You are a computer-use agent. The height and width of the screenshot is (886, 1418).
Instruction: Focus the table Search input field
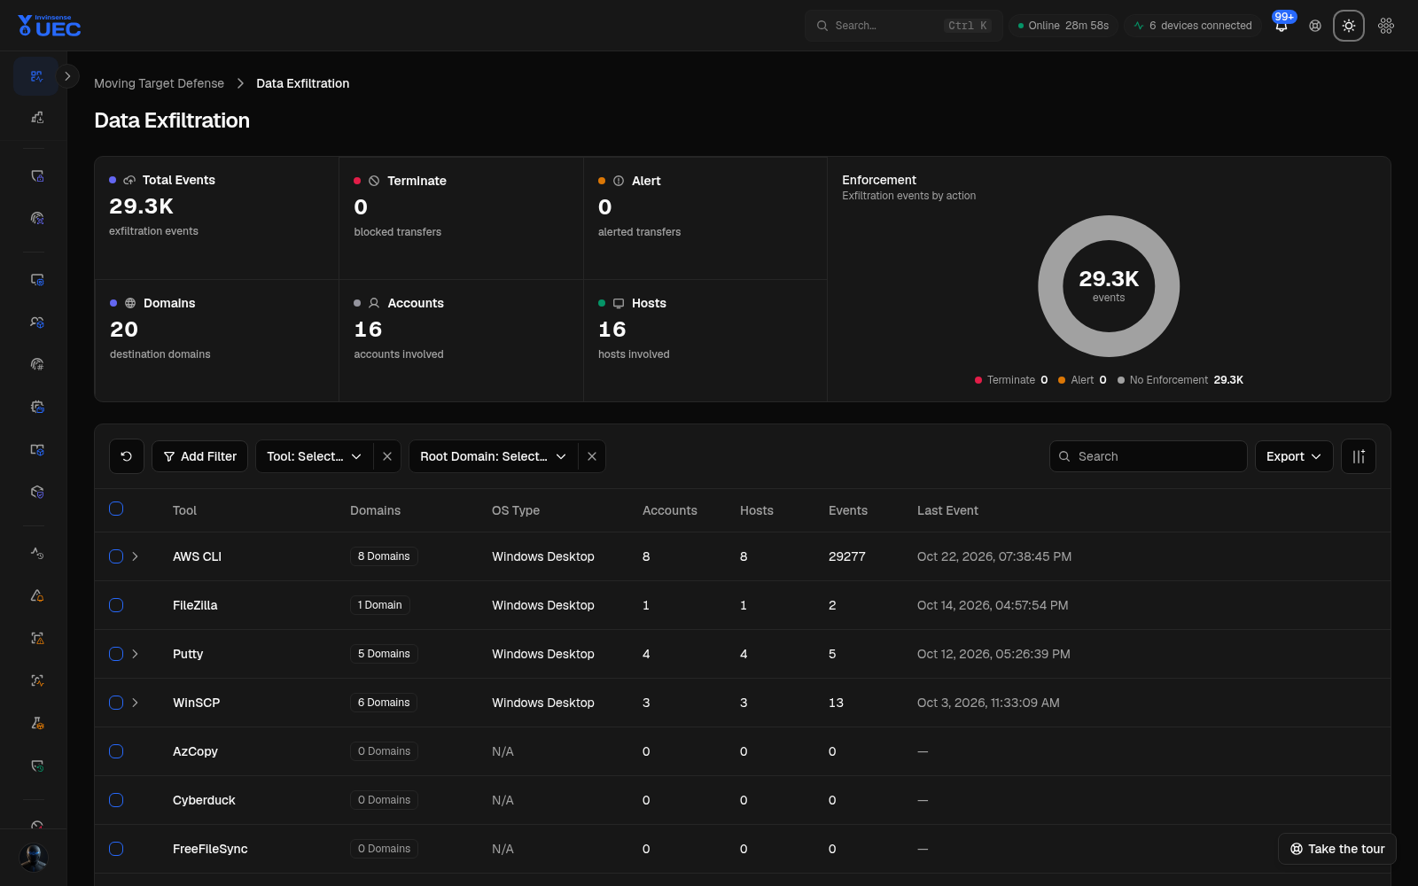pos(1149,456)
